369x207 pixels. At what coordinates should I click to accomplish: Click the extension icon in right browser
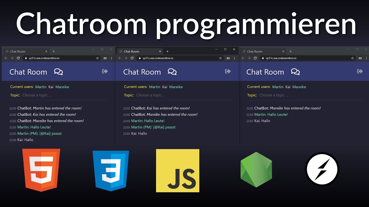(x=360, y=58)
